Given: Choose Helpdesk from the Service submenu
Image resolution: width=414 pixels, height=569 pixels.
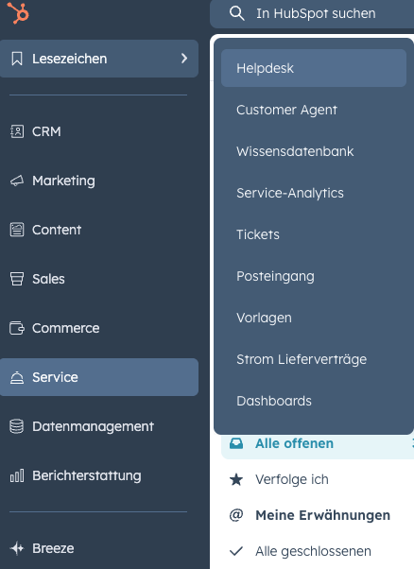Looking at the screenshot, I should pyautogui.click(x=314, y=68).
